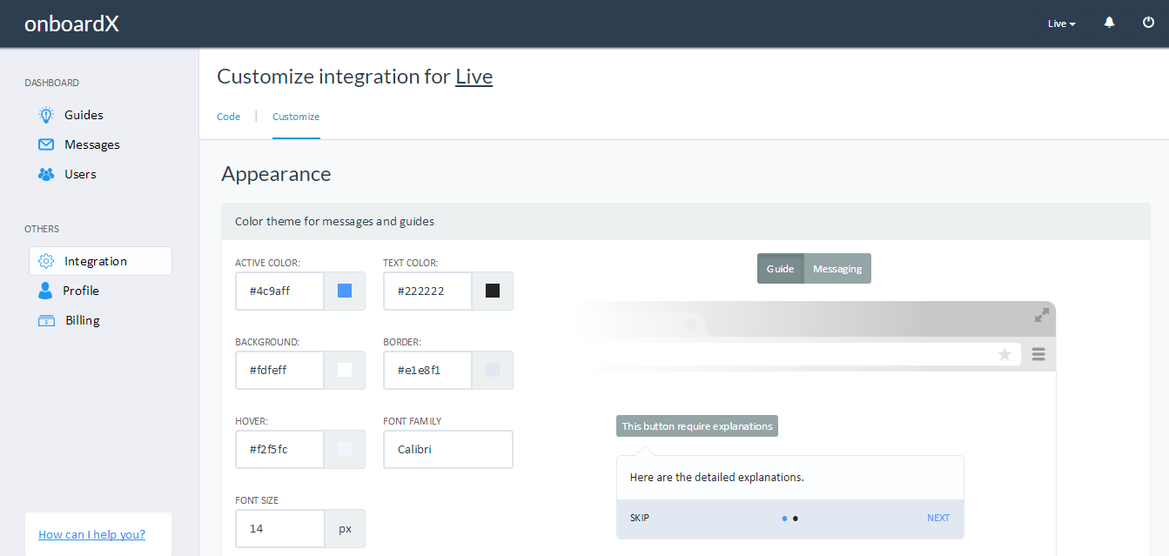
Task: Open Profile in sidebar
Action: 81,291
